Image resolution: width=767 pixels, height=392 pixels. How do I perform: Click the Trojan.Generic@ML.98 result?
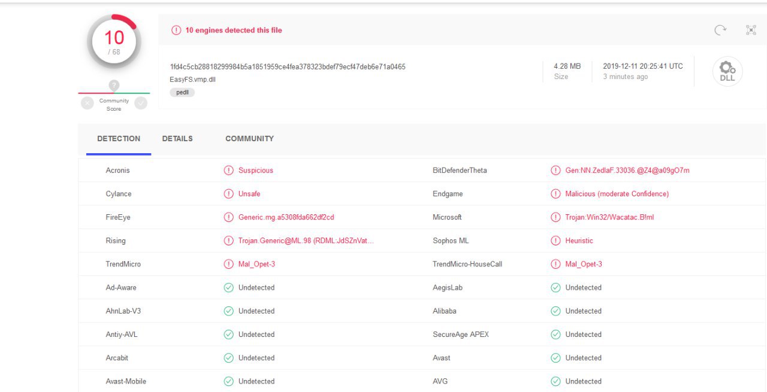click(x=306, y=241)
